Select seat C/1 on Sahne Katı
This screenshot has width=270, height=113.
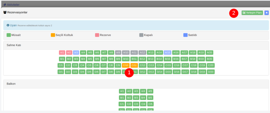pos(61,66)
